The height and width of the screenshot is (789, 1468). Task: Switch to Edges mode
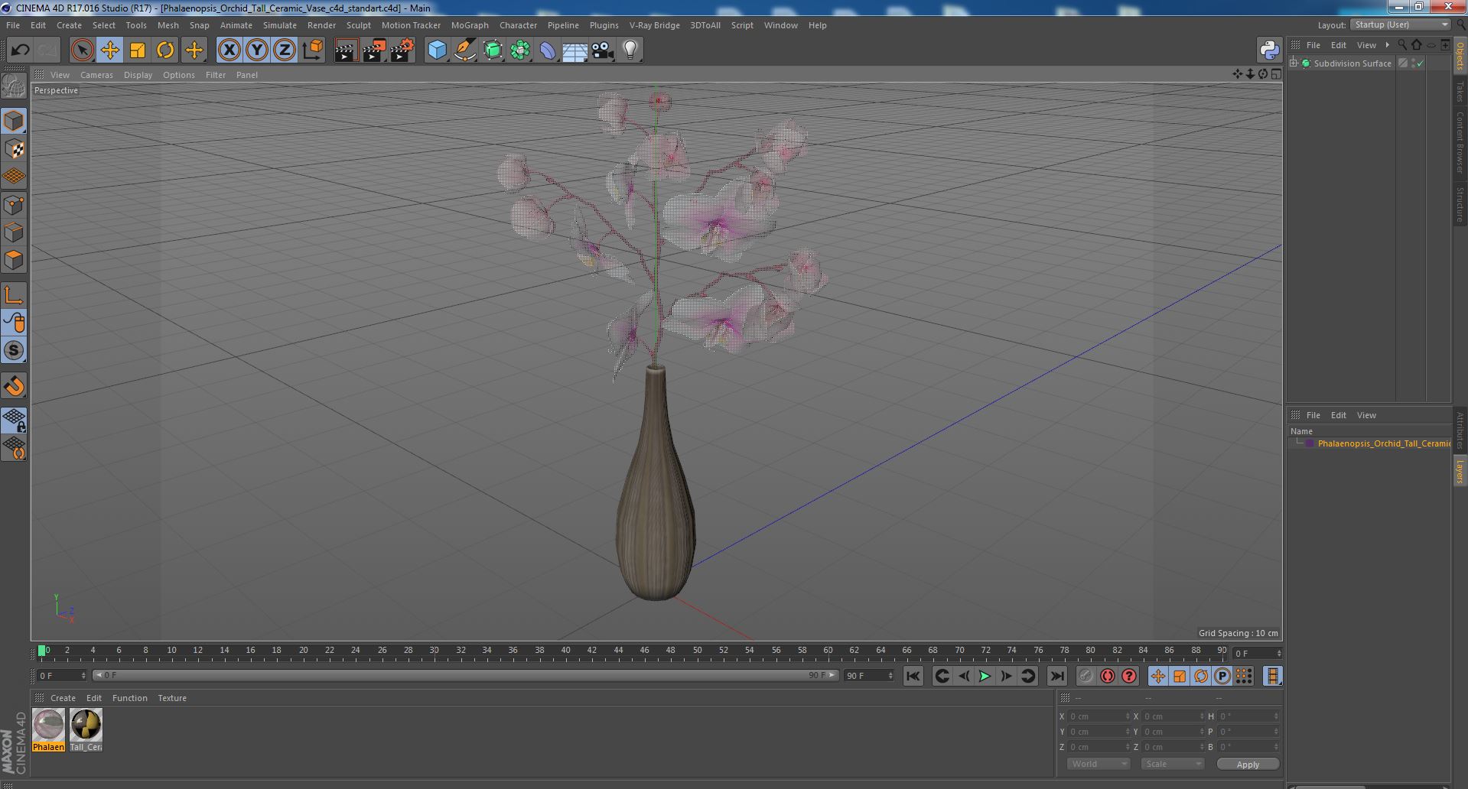(14, 232)
